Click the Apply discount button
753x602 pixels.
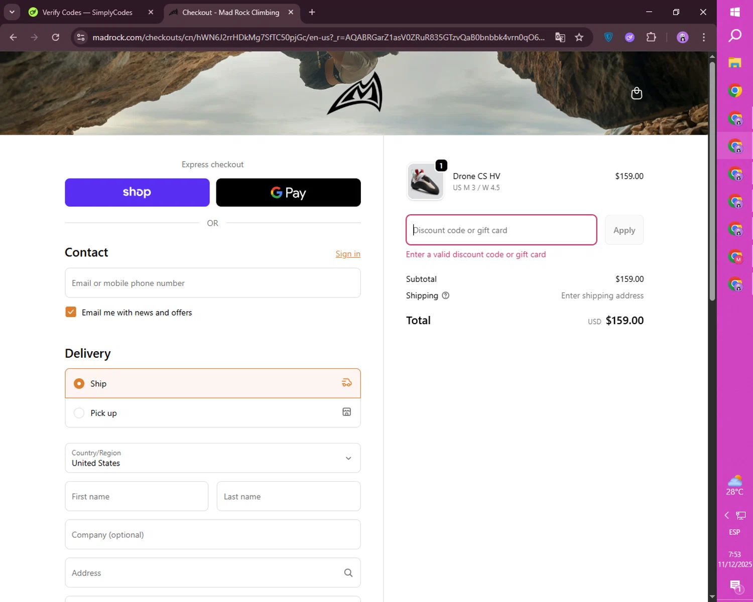[624, 230]
